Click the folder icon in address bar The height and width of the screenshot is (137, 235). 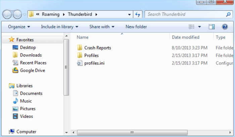(x=31, y=14)
